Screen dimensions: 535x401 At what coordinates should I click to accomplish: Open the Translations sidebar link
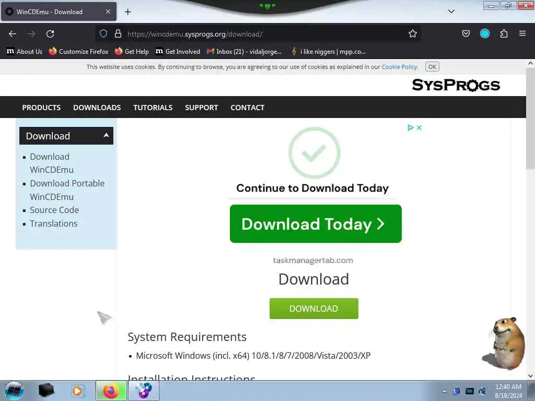coord(54,223)
